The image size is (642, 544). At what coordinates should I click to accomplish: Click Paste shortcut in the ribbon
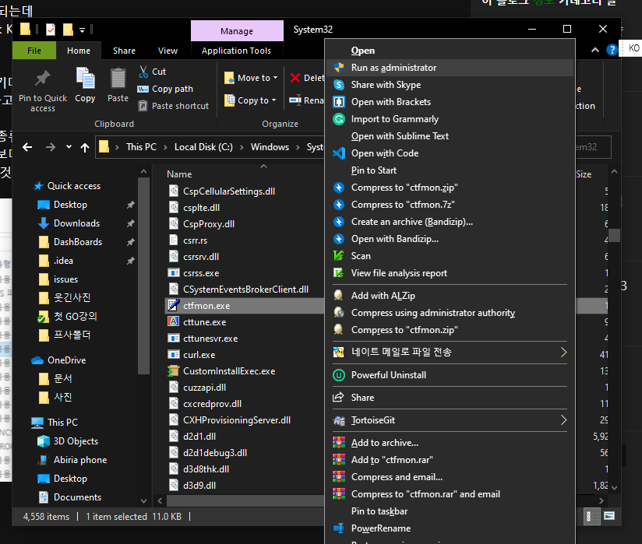click(173, 106)
